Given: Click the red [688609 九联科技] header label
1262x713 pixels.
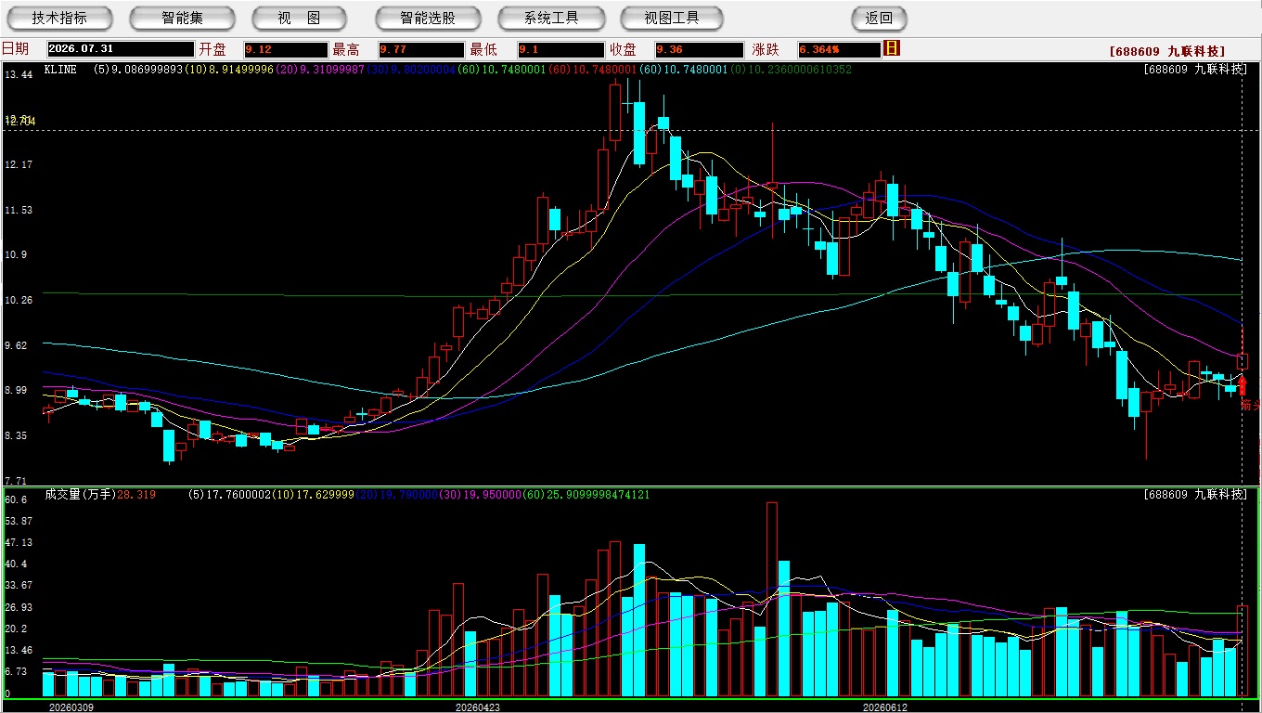Looking at the screenshot, I should coord(1167,52).
